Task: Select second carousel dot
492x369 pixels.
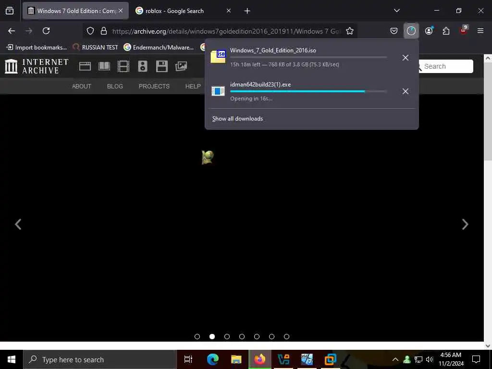Action: (x=212, y=337)
